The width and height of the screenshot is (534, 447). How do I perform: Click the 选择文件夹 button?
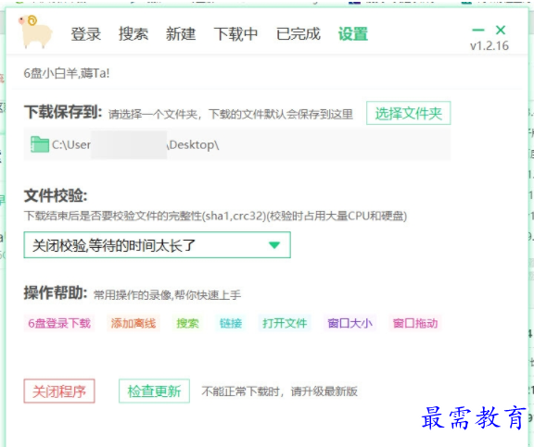click(408, 113)
